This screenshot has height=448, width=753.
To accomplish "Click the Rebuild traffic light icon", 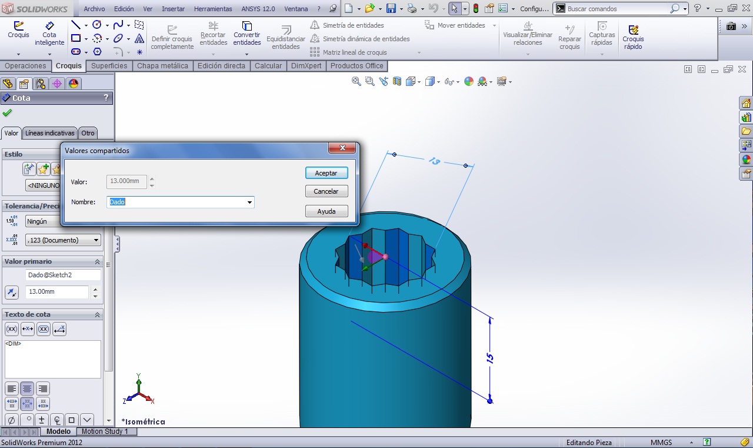I will coord(475,9).
